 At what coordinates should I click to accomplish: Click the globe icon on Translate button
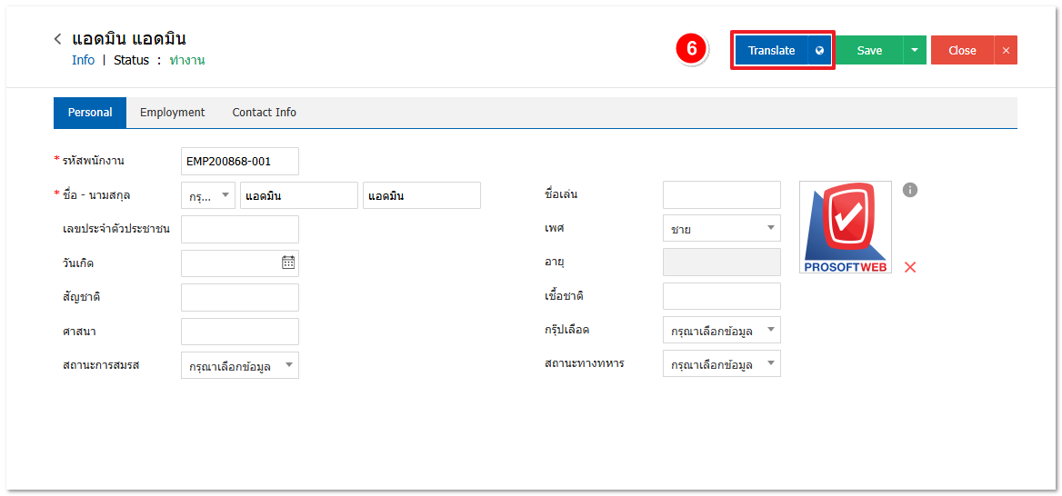point(819,51)
